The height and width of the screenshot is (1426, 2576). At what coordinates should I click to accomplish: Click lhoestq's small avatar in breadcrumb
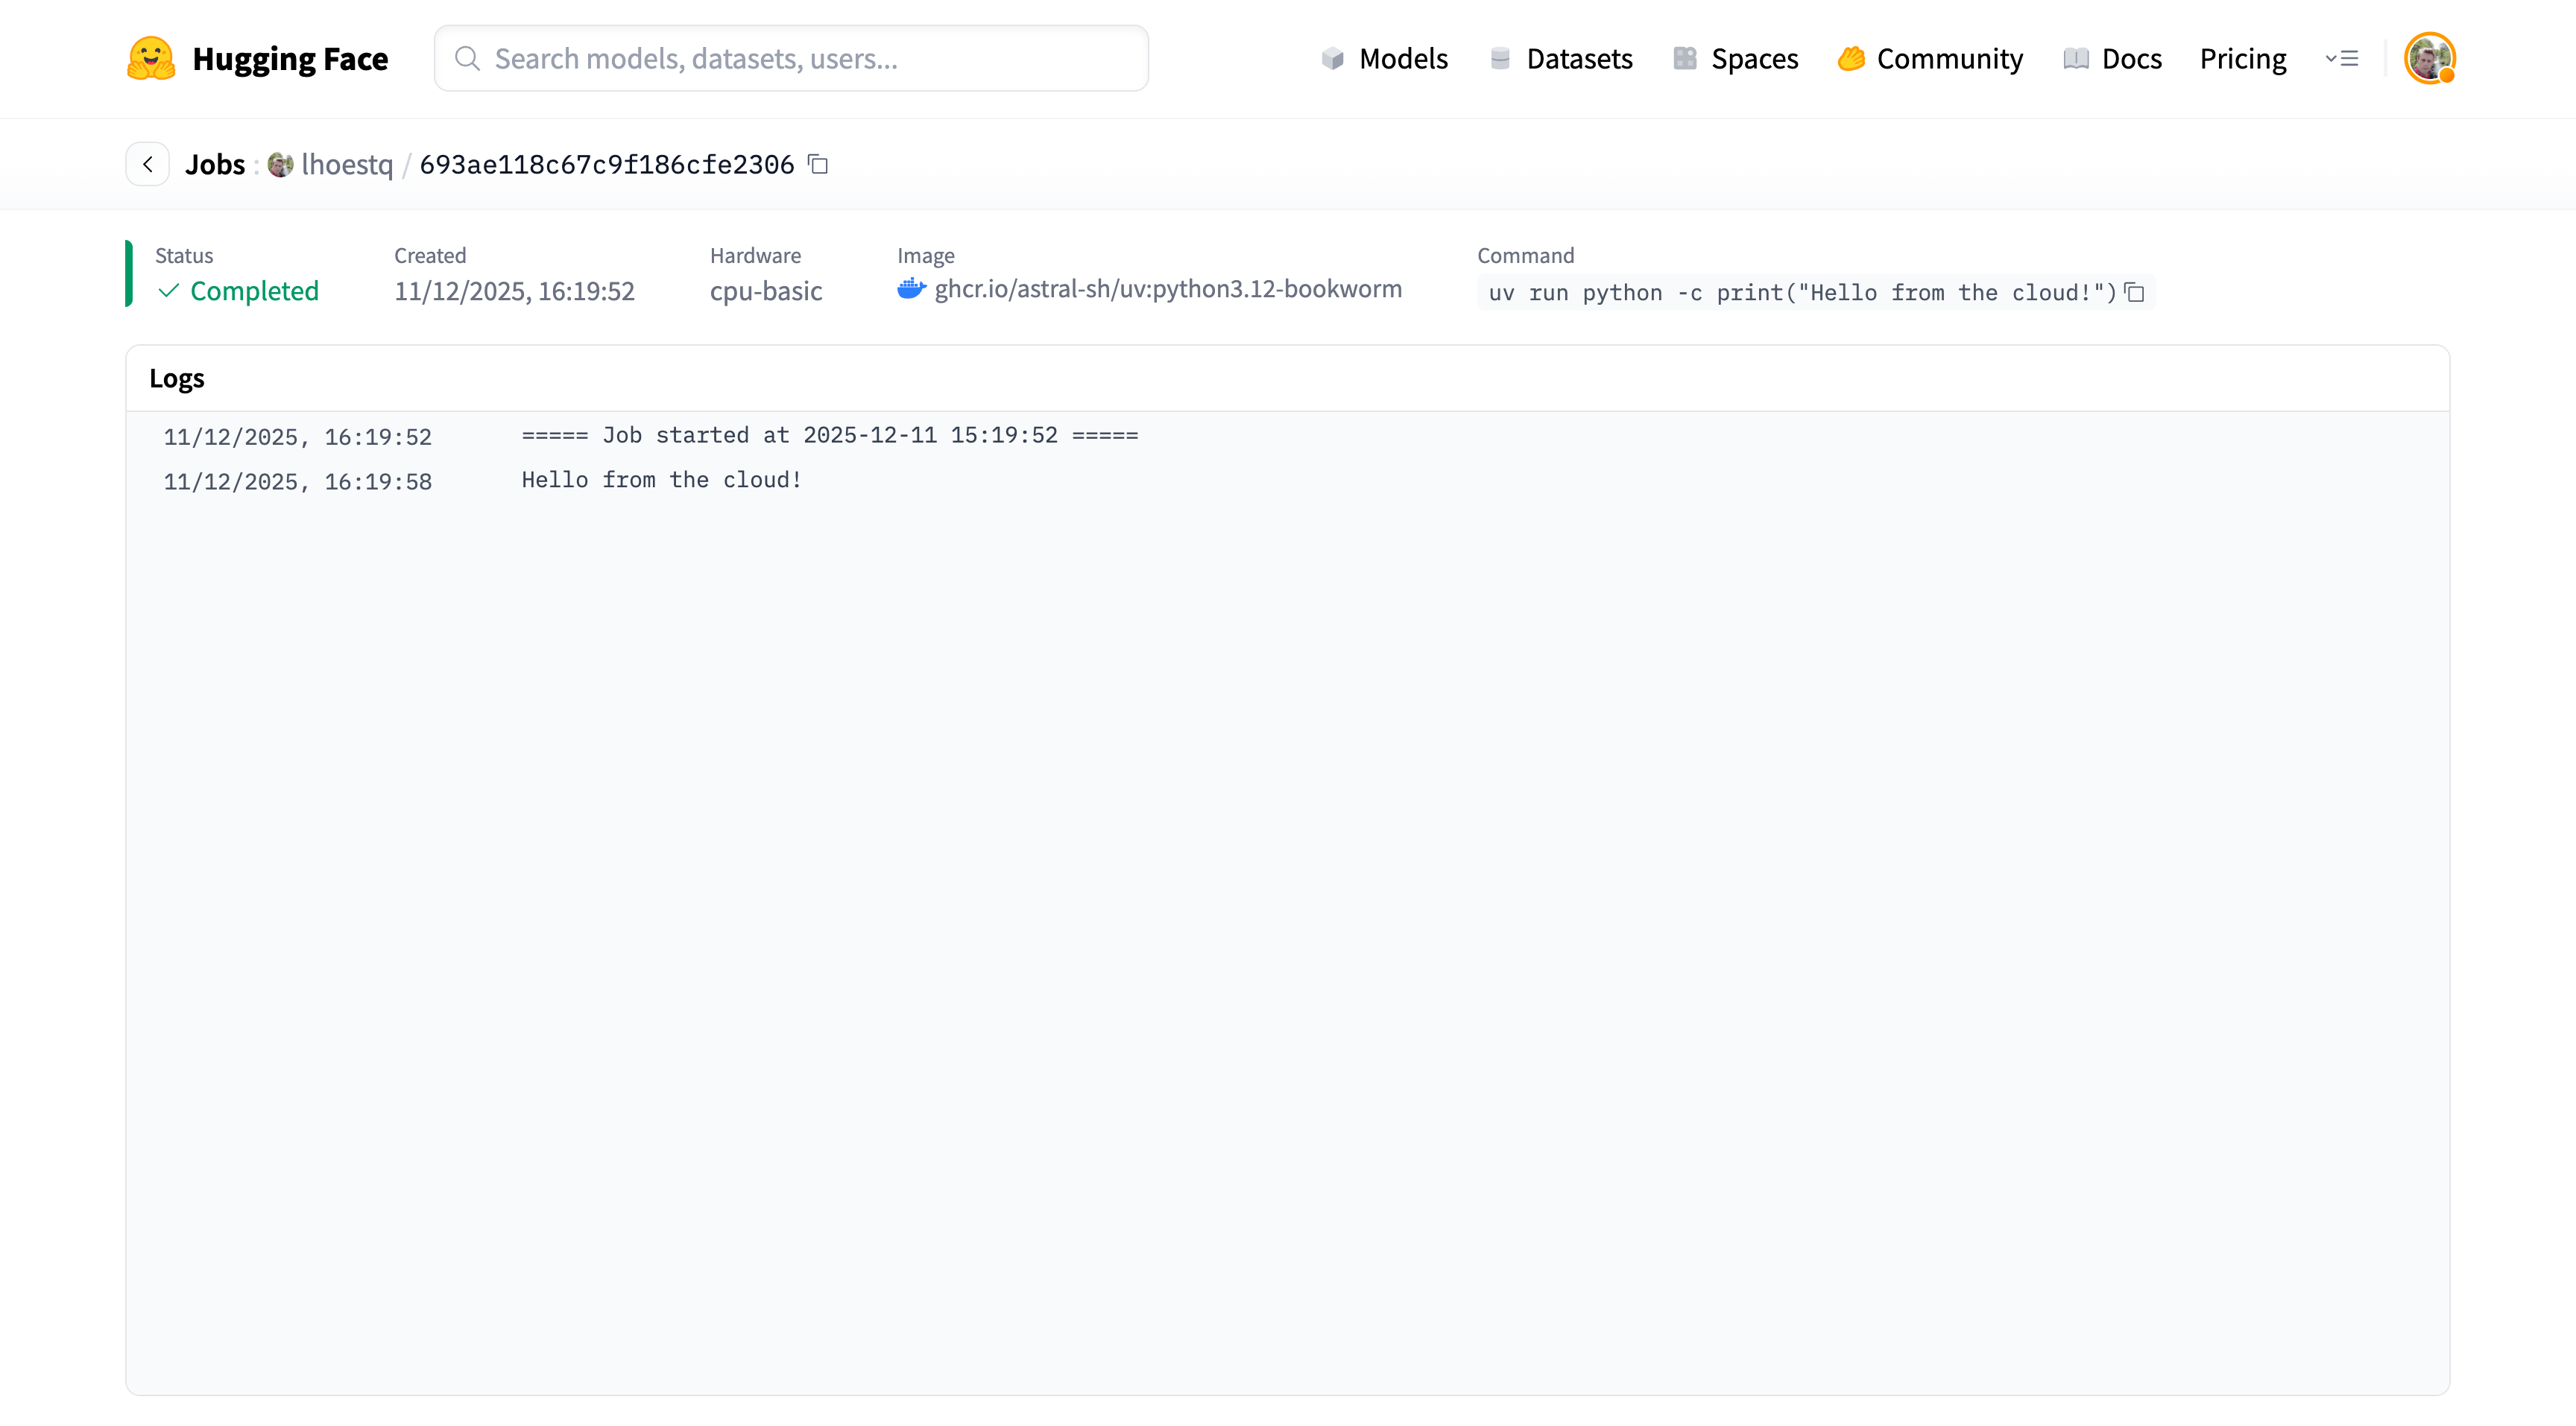coord(280,164)
